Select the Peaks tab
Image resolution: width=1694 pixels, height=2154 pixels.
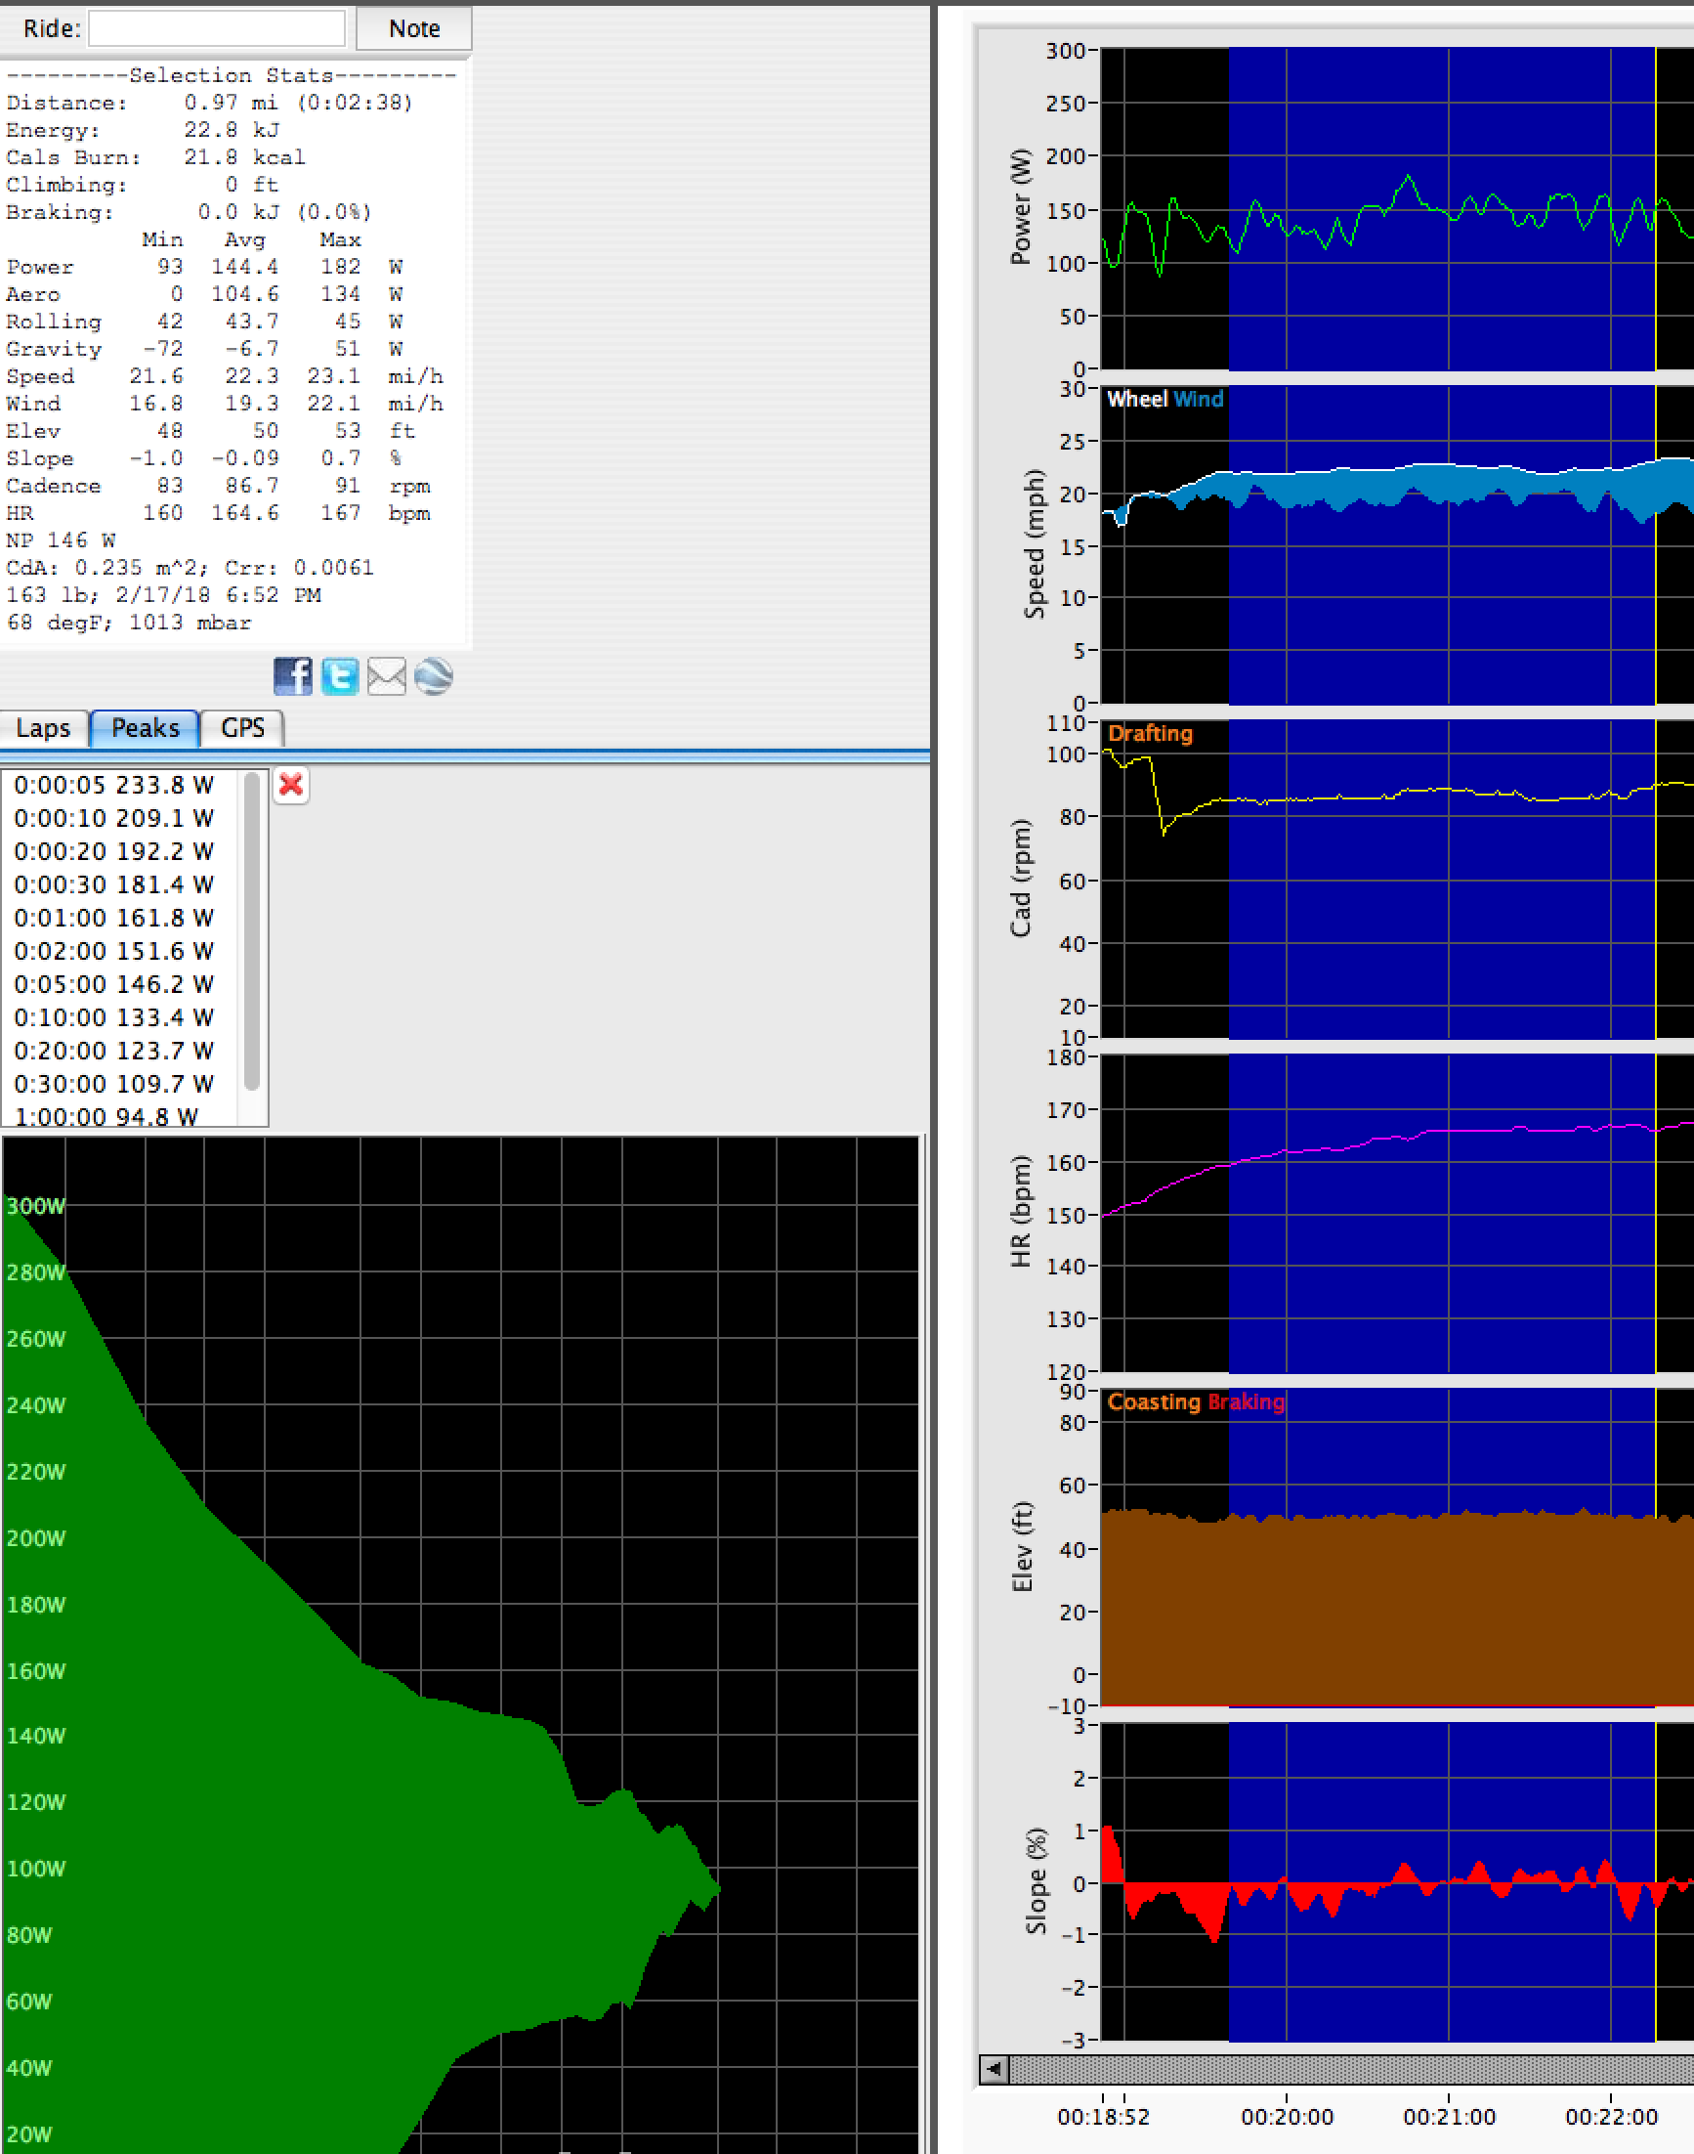(145, 727)
